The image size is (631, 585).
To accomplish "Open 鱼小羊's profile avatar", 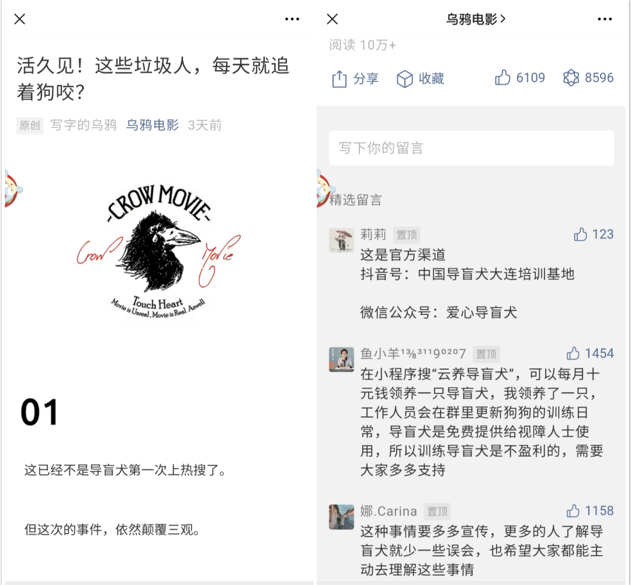I will pos(341,360).
